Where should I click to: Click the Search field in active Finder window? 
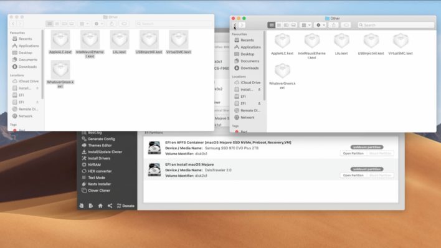(x=396, y=26)
